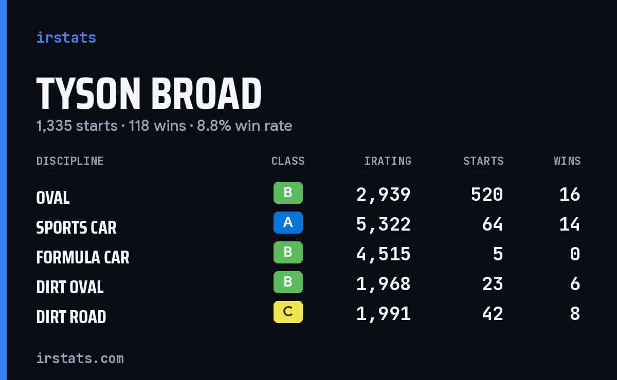Select the DIRT OVAL discipline row

pyautogui.click(x=308, y=284)
